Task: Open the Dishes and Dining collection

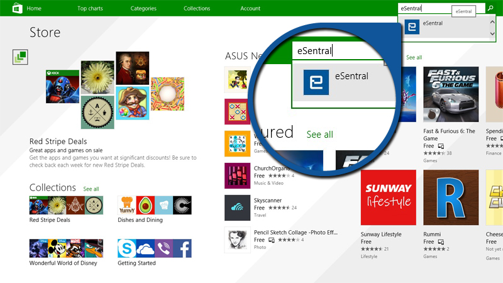Action: click(155, 205)
